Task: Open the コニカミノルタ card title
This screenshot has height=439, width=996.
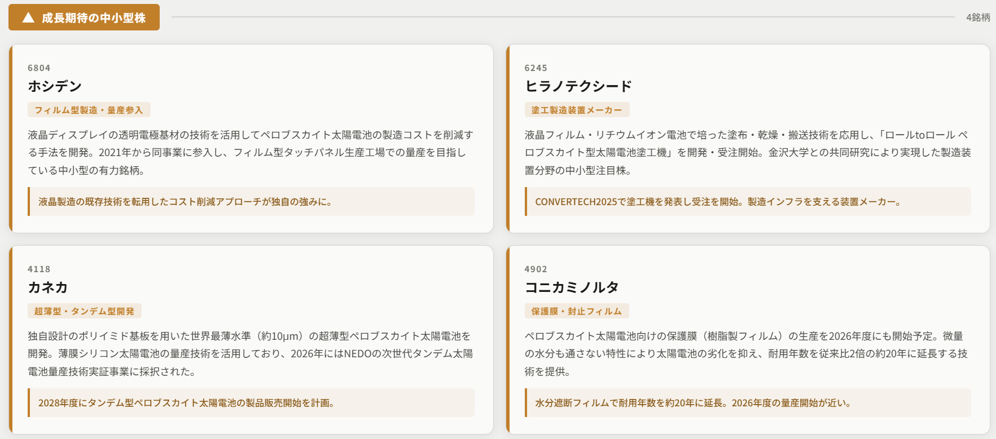Action: click(x=572, y=287)
